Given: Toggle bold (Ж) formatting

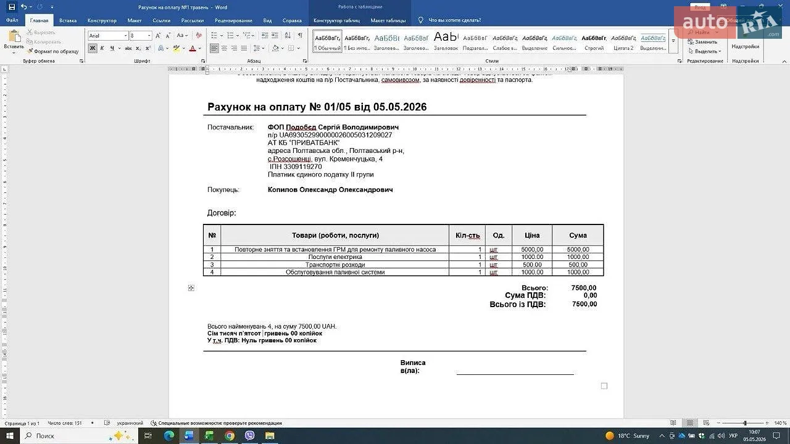Looking at the screenshot, I should (x=93, y=48).
